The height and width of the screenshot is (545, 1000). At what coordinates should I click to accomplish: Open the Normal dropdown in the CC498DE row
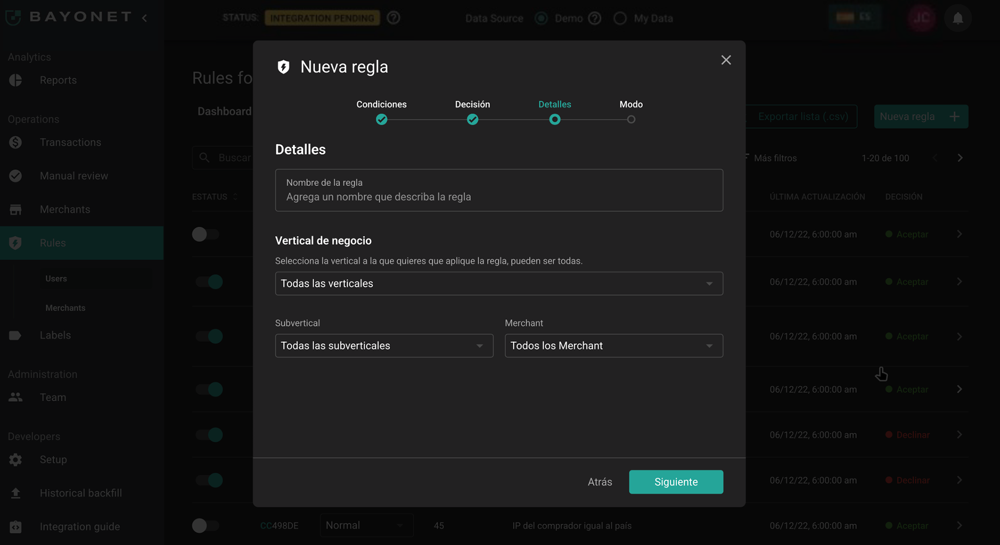[x=367, y=525]
